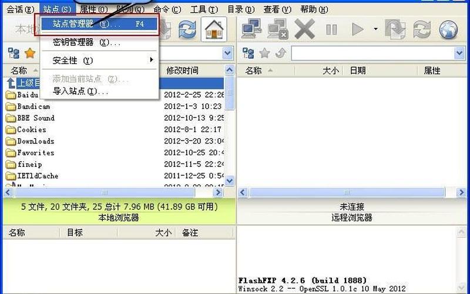Click the transfer file arrow icon
Image resolution: width=470 pixels, height=294 pixels.
(x=395, y=29)
